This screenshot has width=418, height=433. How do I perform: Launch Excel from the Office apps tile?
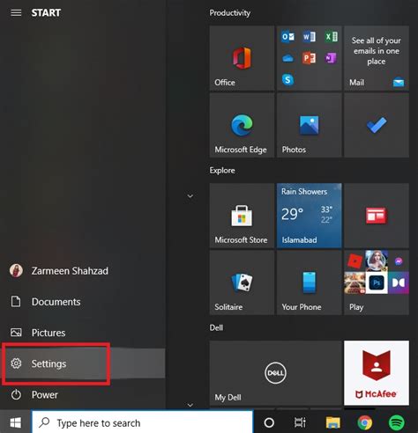[x=331, y=37]
